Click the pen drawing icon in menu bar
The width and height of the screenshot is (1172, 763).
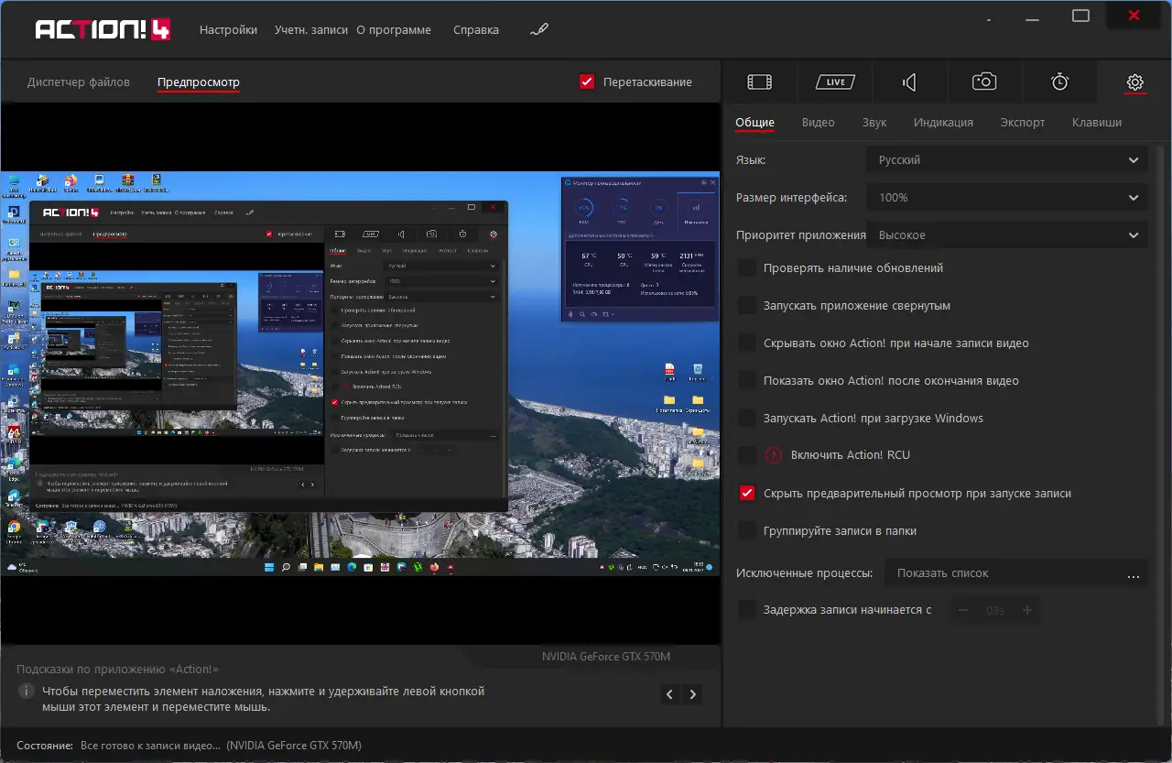pos(539,29)
